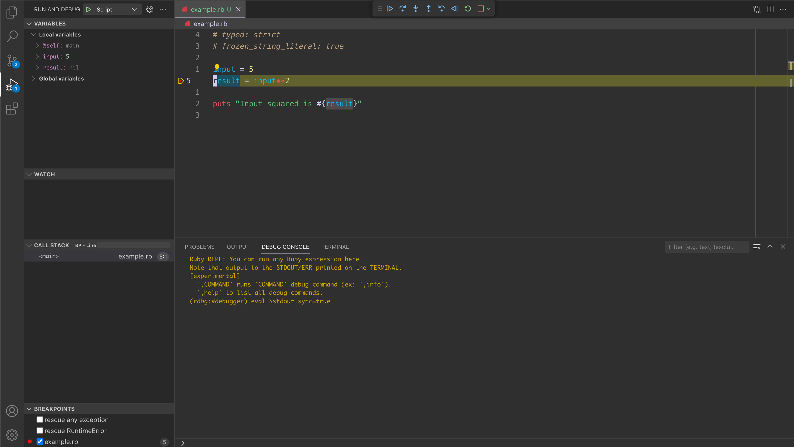Toggle 'rescue RuntimeError' checkbox
The height and width of the screenshot is (447, 794).
(x=40, y=431)
